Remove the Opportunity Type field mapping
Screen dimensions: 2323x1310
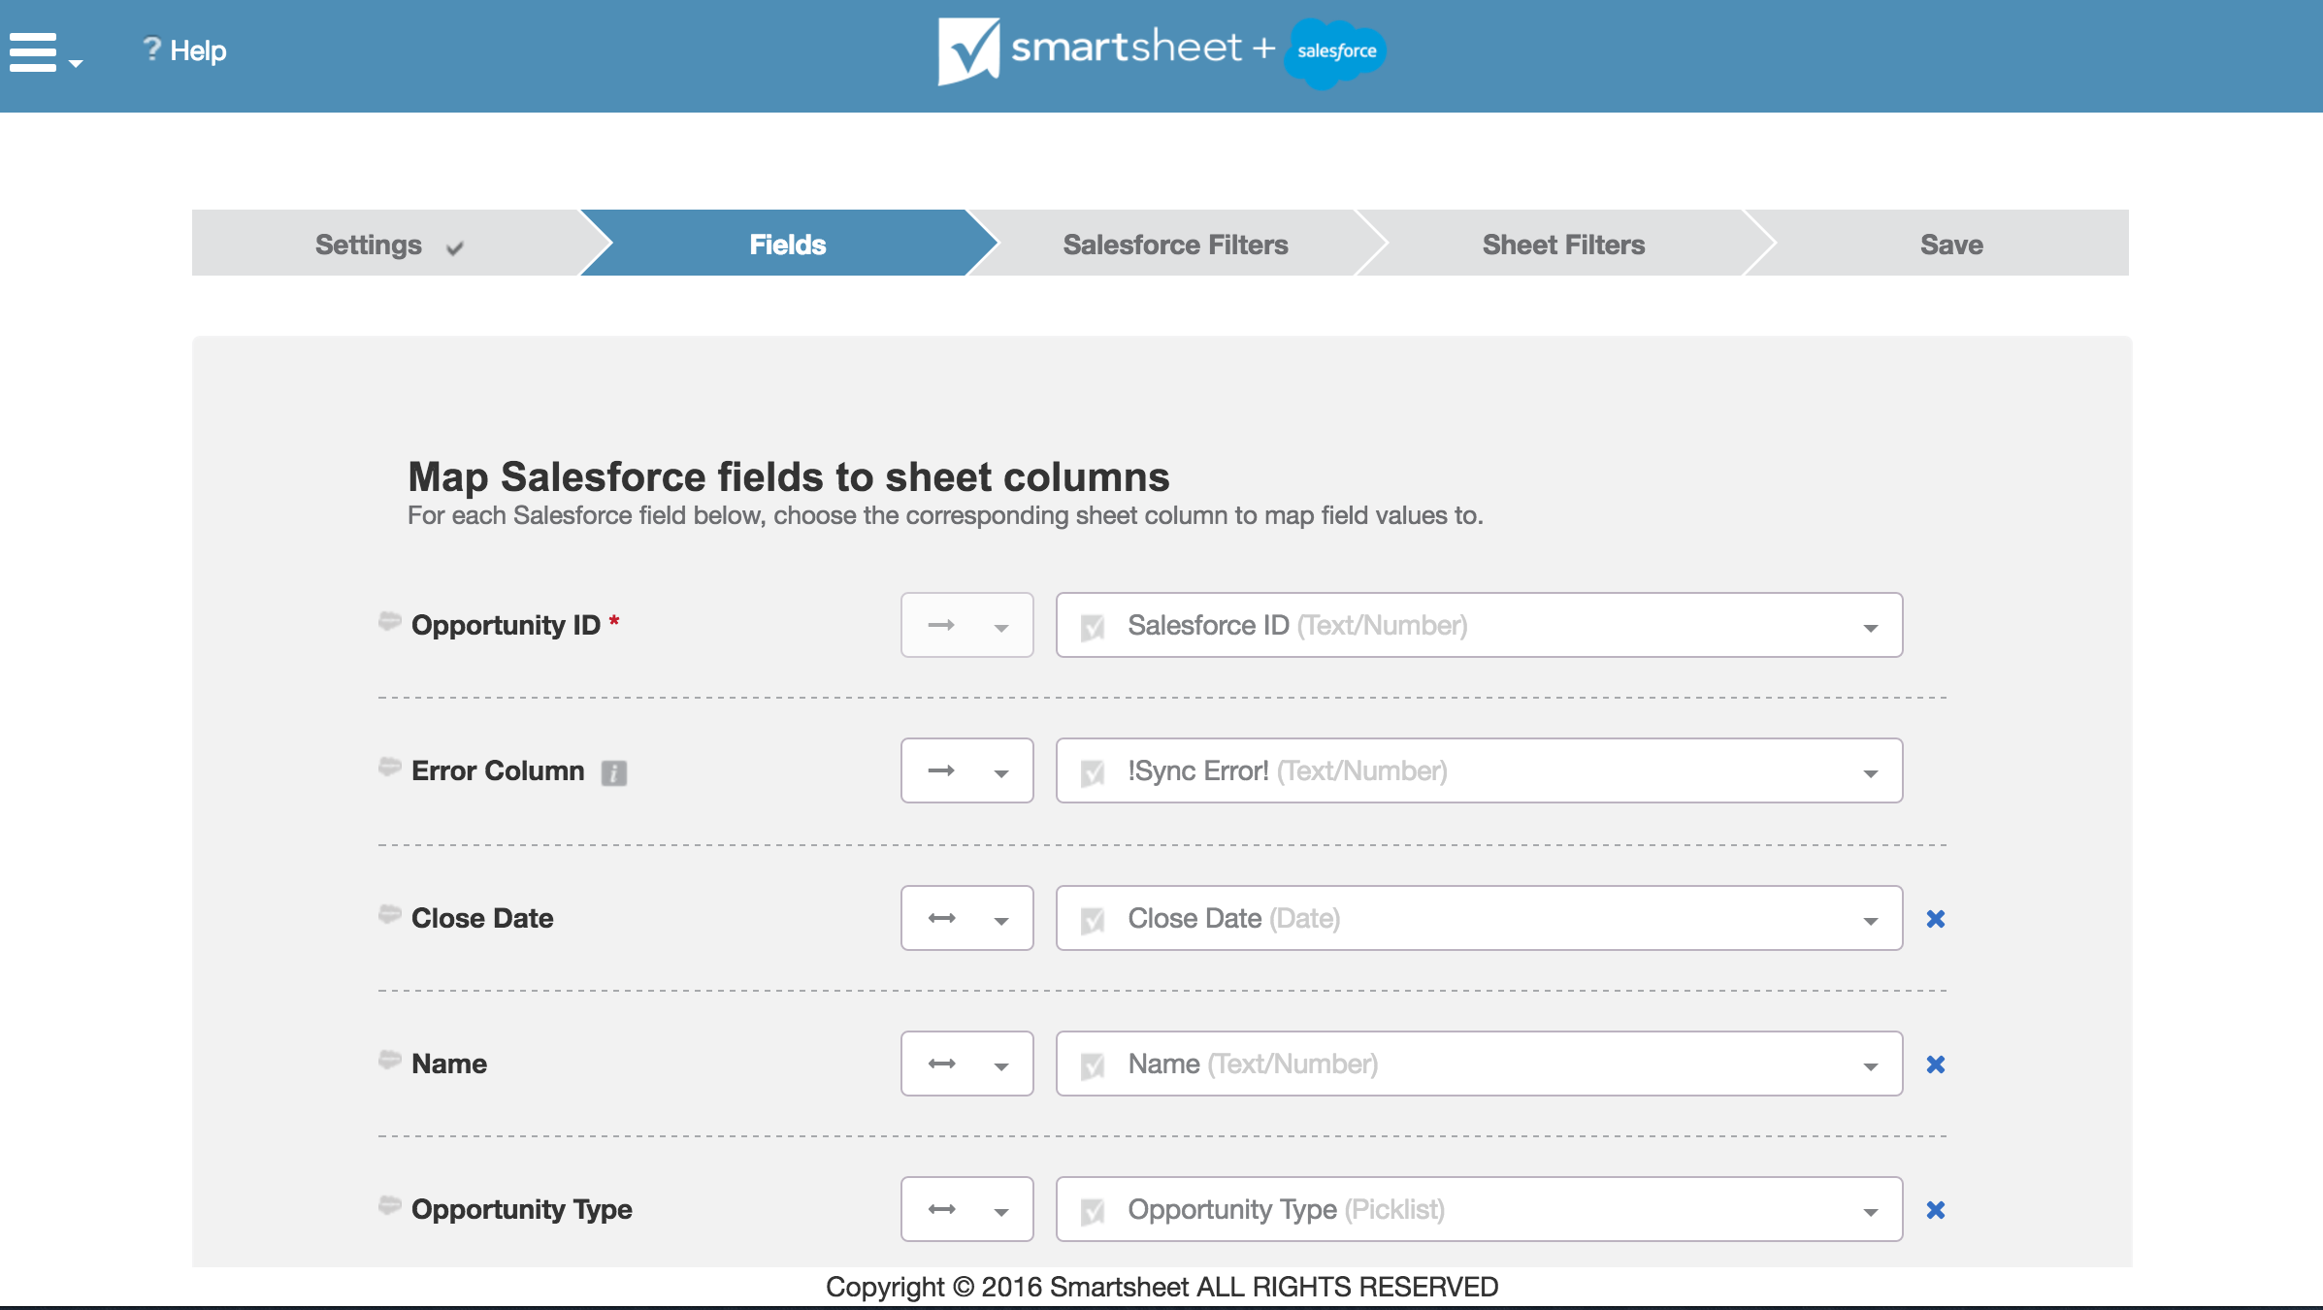(1936, 1209)
